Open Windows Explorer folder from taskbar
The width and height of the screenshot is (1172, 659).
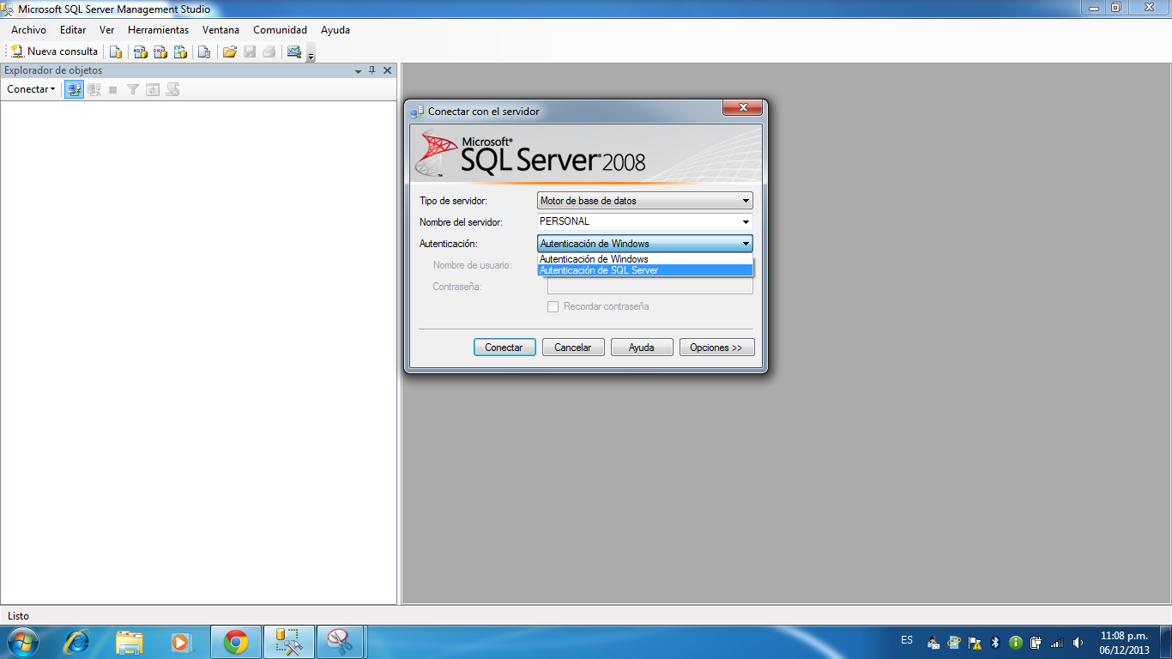pyautogui.click(x=130, y=642)
